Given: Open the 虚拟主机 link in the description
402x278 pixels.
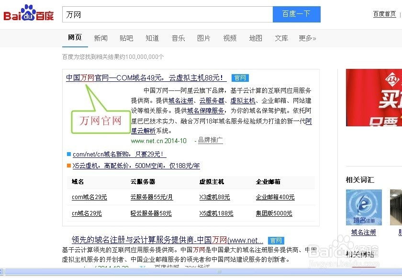Looking at the screenshot, I should coord(243,100).
